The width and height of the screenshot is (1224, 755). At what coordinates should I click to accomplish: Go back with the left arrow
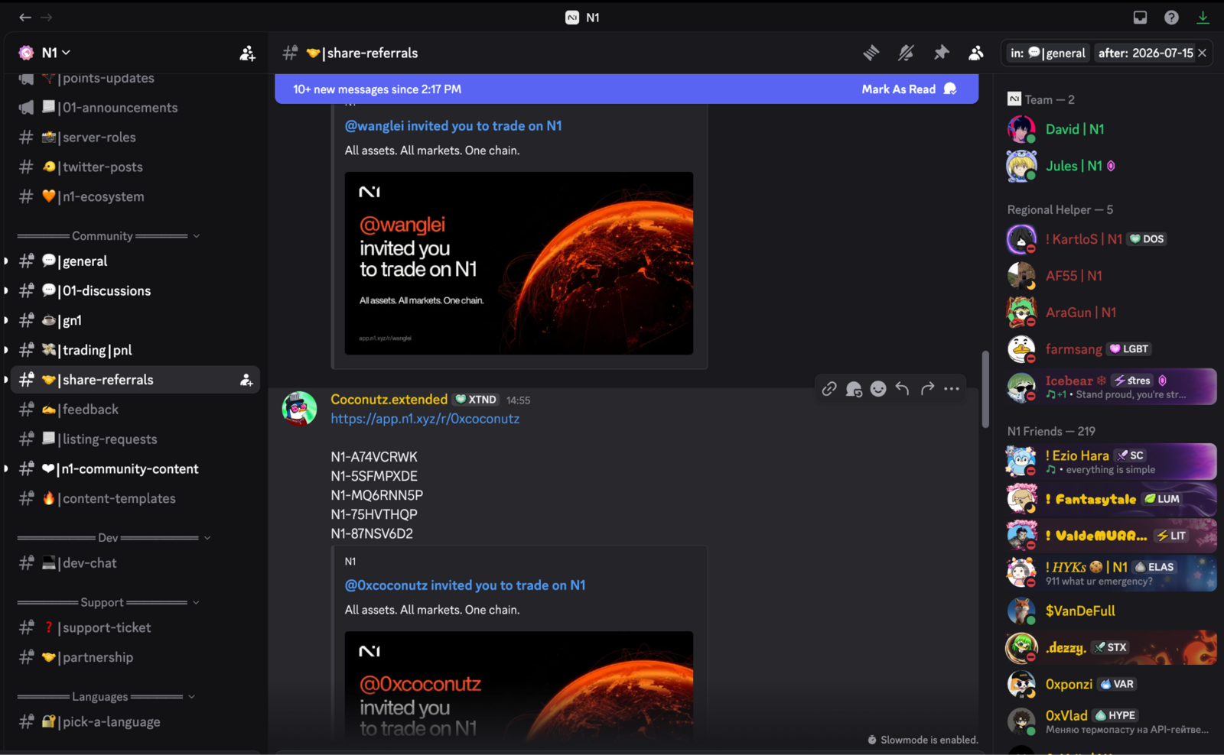coord(25,18)
